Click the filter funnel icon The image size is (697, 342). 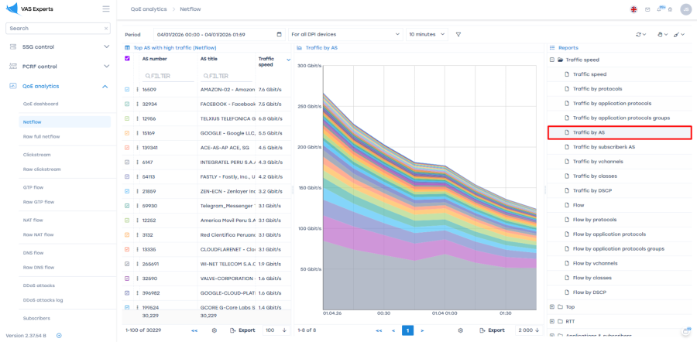pyautogui.click(x=458, y=34)
